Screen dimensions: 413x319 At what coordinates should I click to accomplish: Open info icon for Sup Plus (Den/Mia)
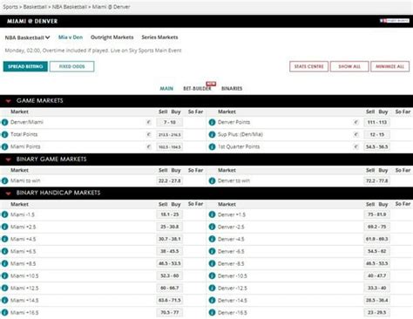[212, 134]
